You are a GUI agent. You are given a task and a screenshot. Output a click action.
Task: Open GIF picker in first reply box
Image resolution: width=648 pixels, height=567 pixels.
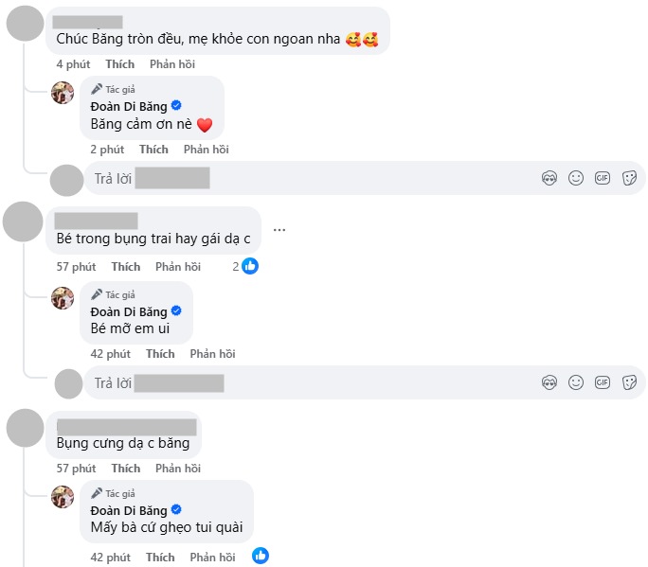pyautogui.click(x=602, y=178)
